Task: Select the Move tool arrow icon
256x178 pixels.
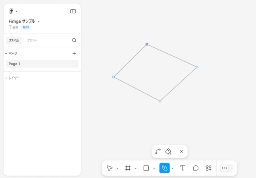Action: coord(110,168)
